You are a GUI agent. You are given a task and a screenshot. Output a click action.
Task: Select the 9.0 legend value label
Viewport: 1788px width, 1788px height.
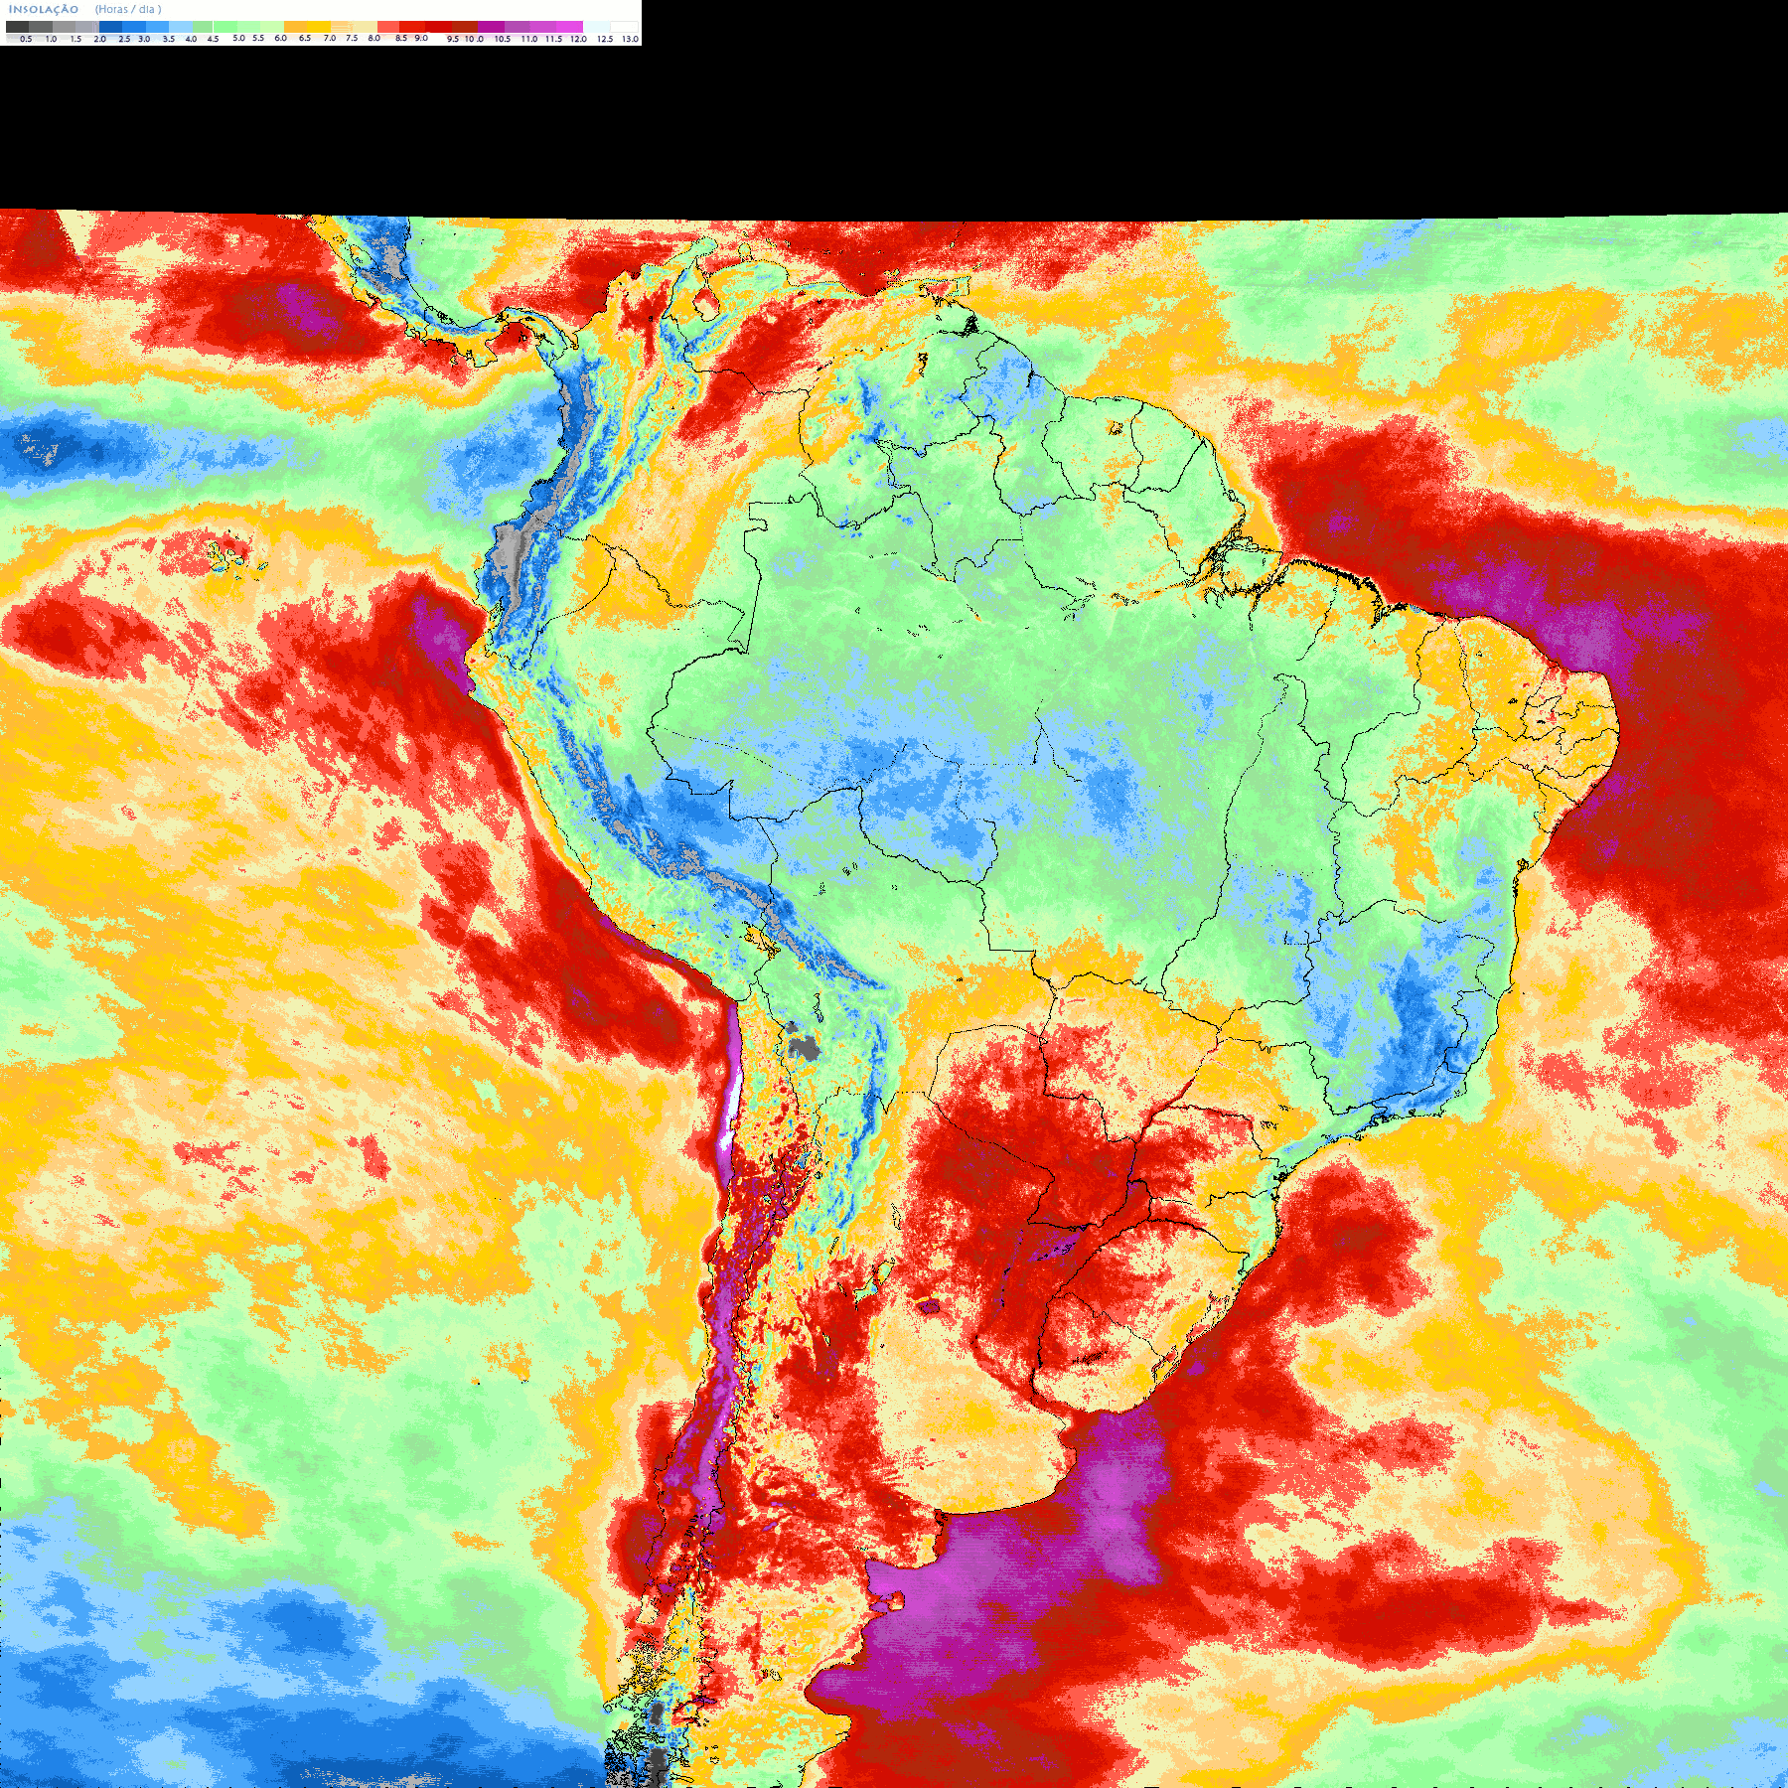point(421,38)
